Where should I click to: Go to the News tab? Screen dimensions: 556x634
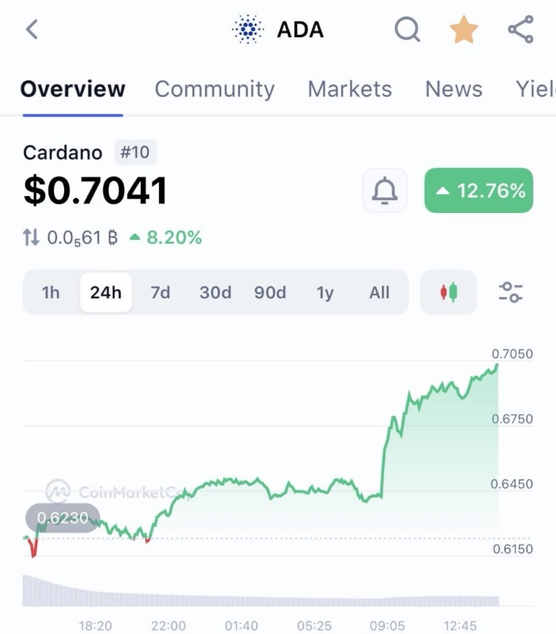pyautogui.click(x=454, y=89)
